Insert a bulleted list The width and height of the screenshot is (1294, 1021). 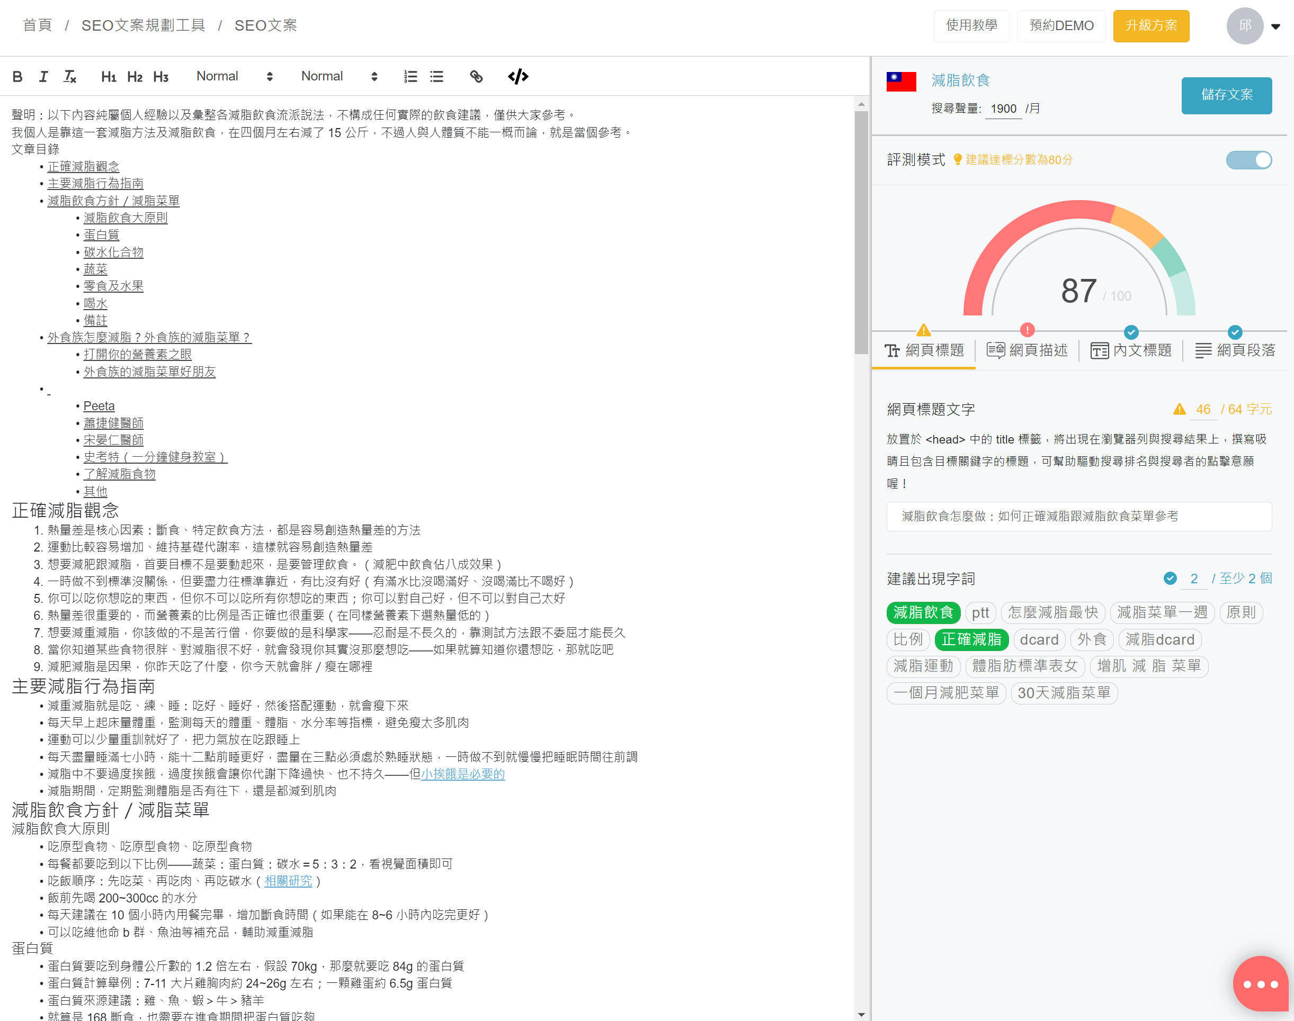[436, 77]
